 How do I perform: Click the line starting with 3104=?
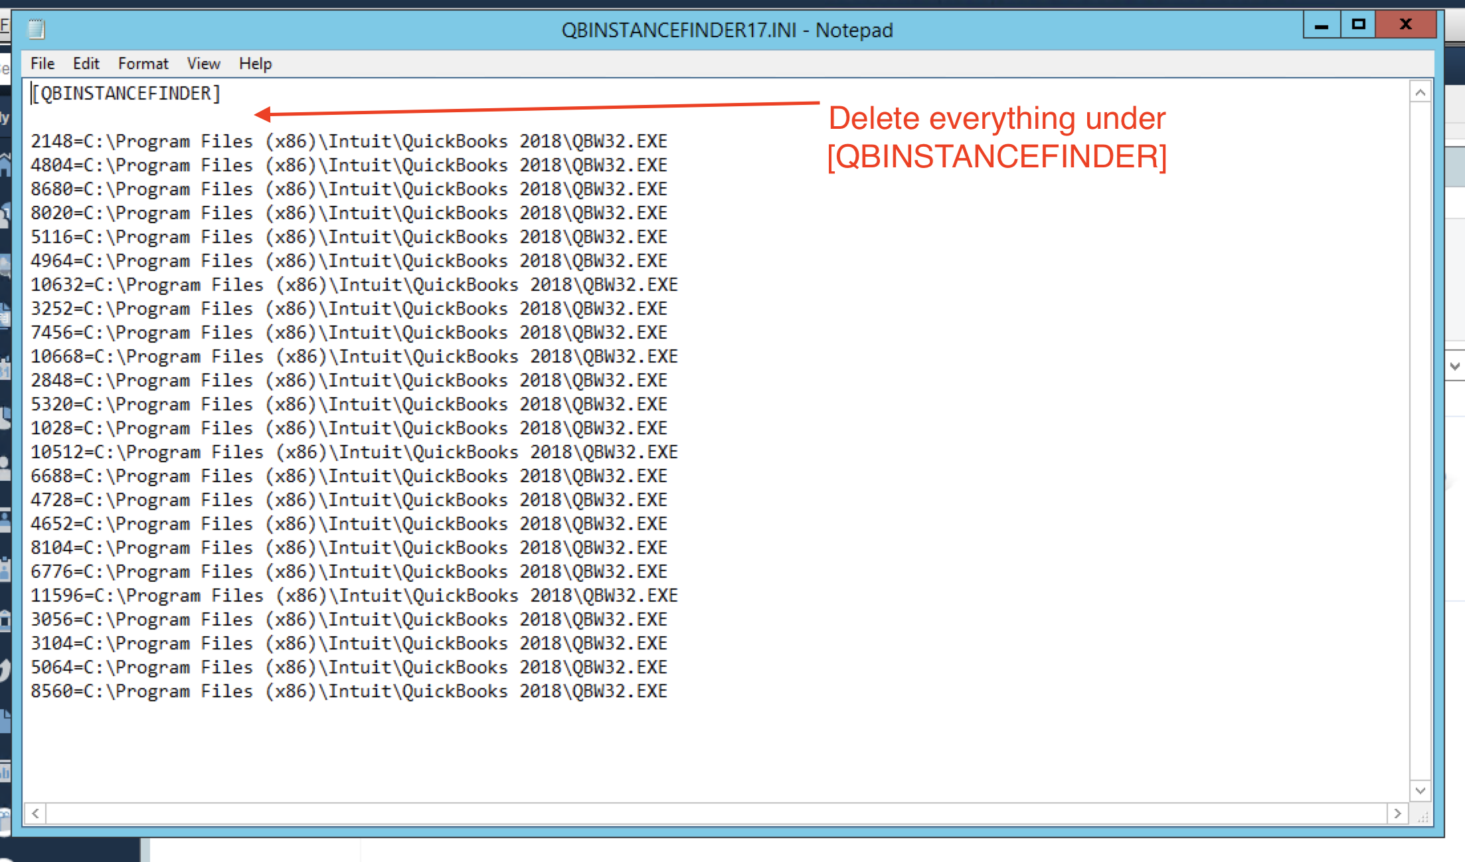[x=349, y=644]
